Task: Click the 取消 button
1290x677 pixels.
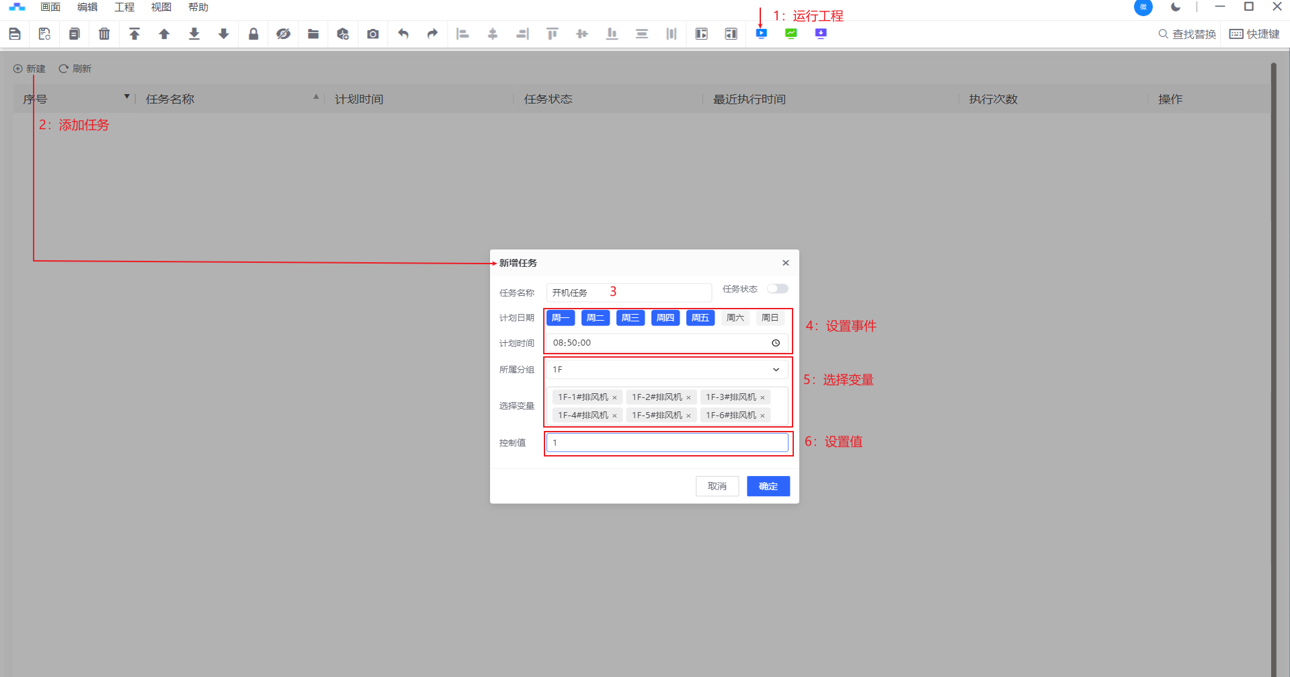Action: click(x=717, y=486)
